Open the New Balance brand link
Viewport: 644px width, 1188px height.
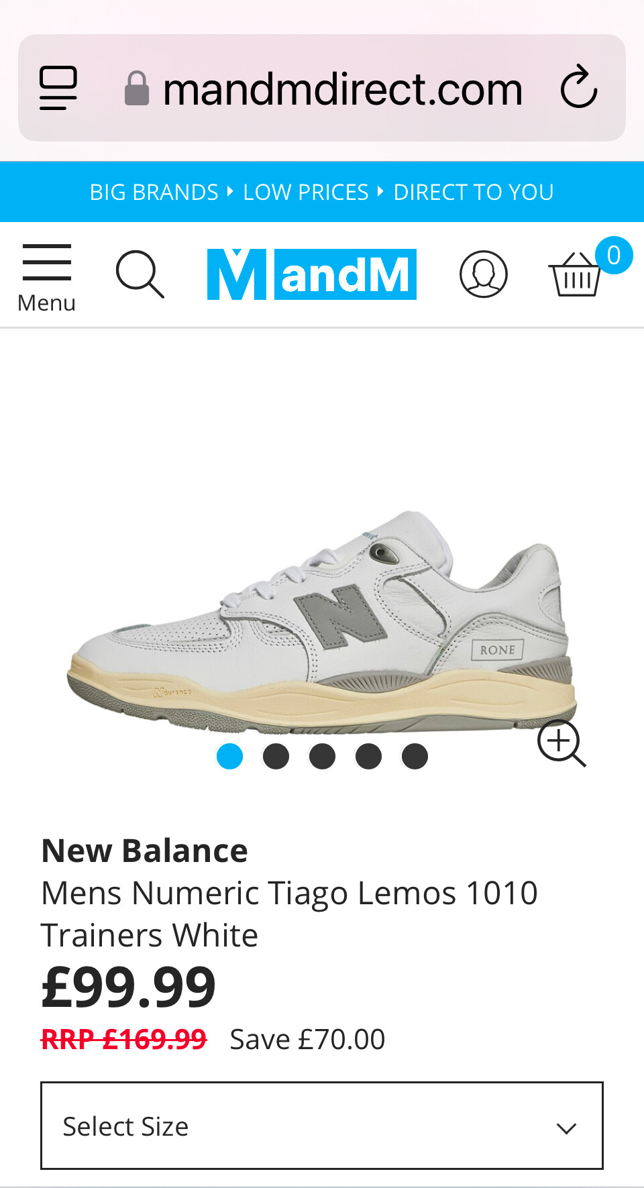pyautogui.click(x=145, y=851)
